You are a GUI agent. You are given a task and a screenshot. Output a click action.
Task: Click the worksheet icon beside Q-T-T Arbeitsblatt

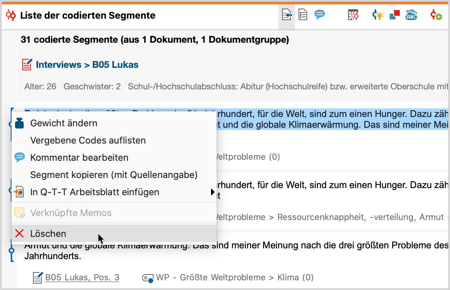point(19,192)
